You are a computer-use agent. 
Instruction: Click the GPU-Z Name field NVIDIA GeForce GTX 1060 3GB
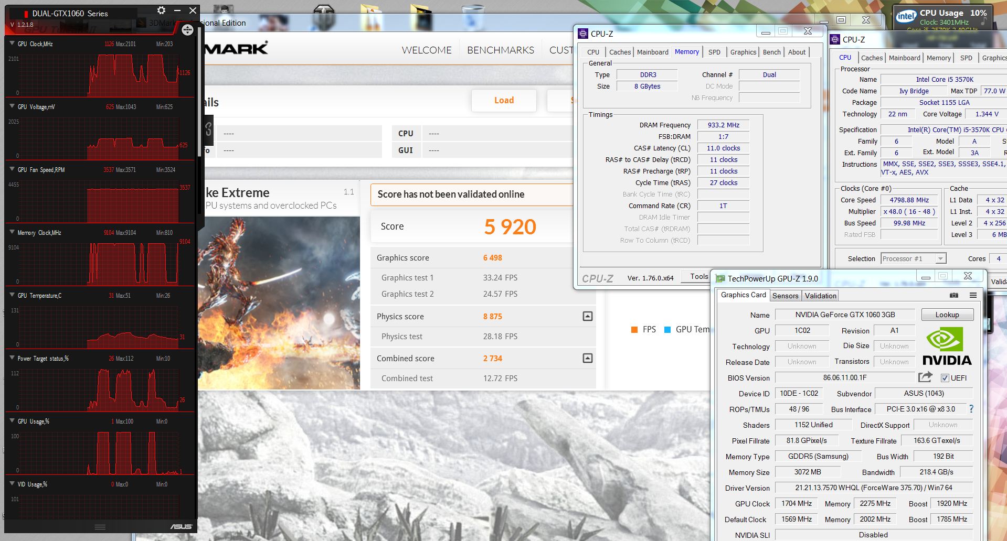pyautogui.click(x=845, y=315)
